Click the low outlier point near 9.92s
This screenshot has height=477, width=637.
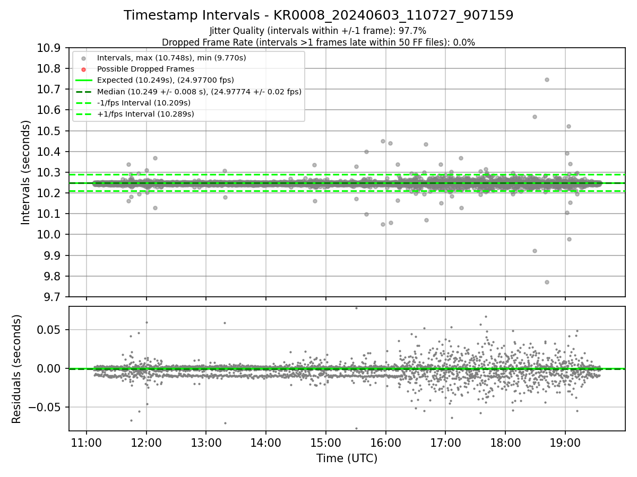point(535,251)
